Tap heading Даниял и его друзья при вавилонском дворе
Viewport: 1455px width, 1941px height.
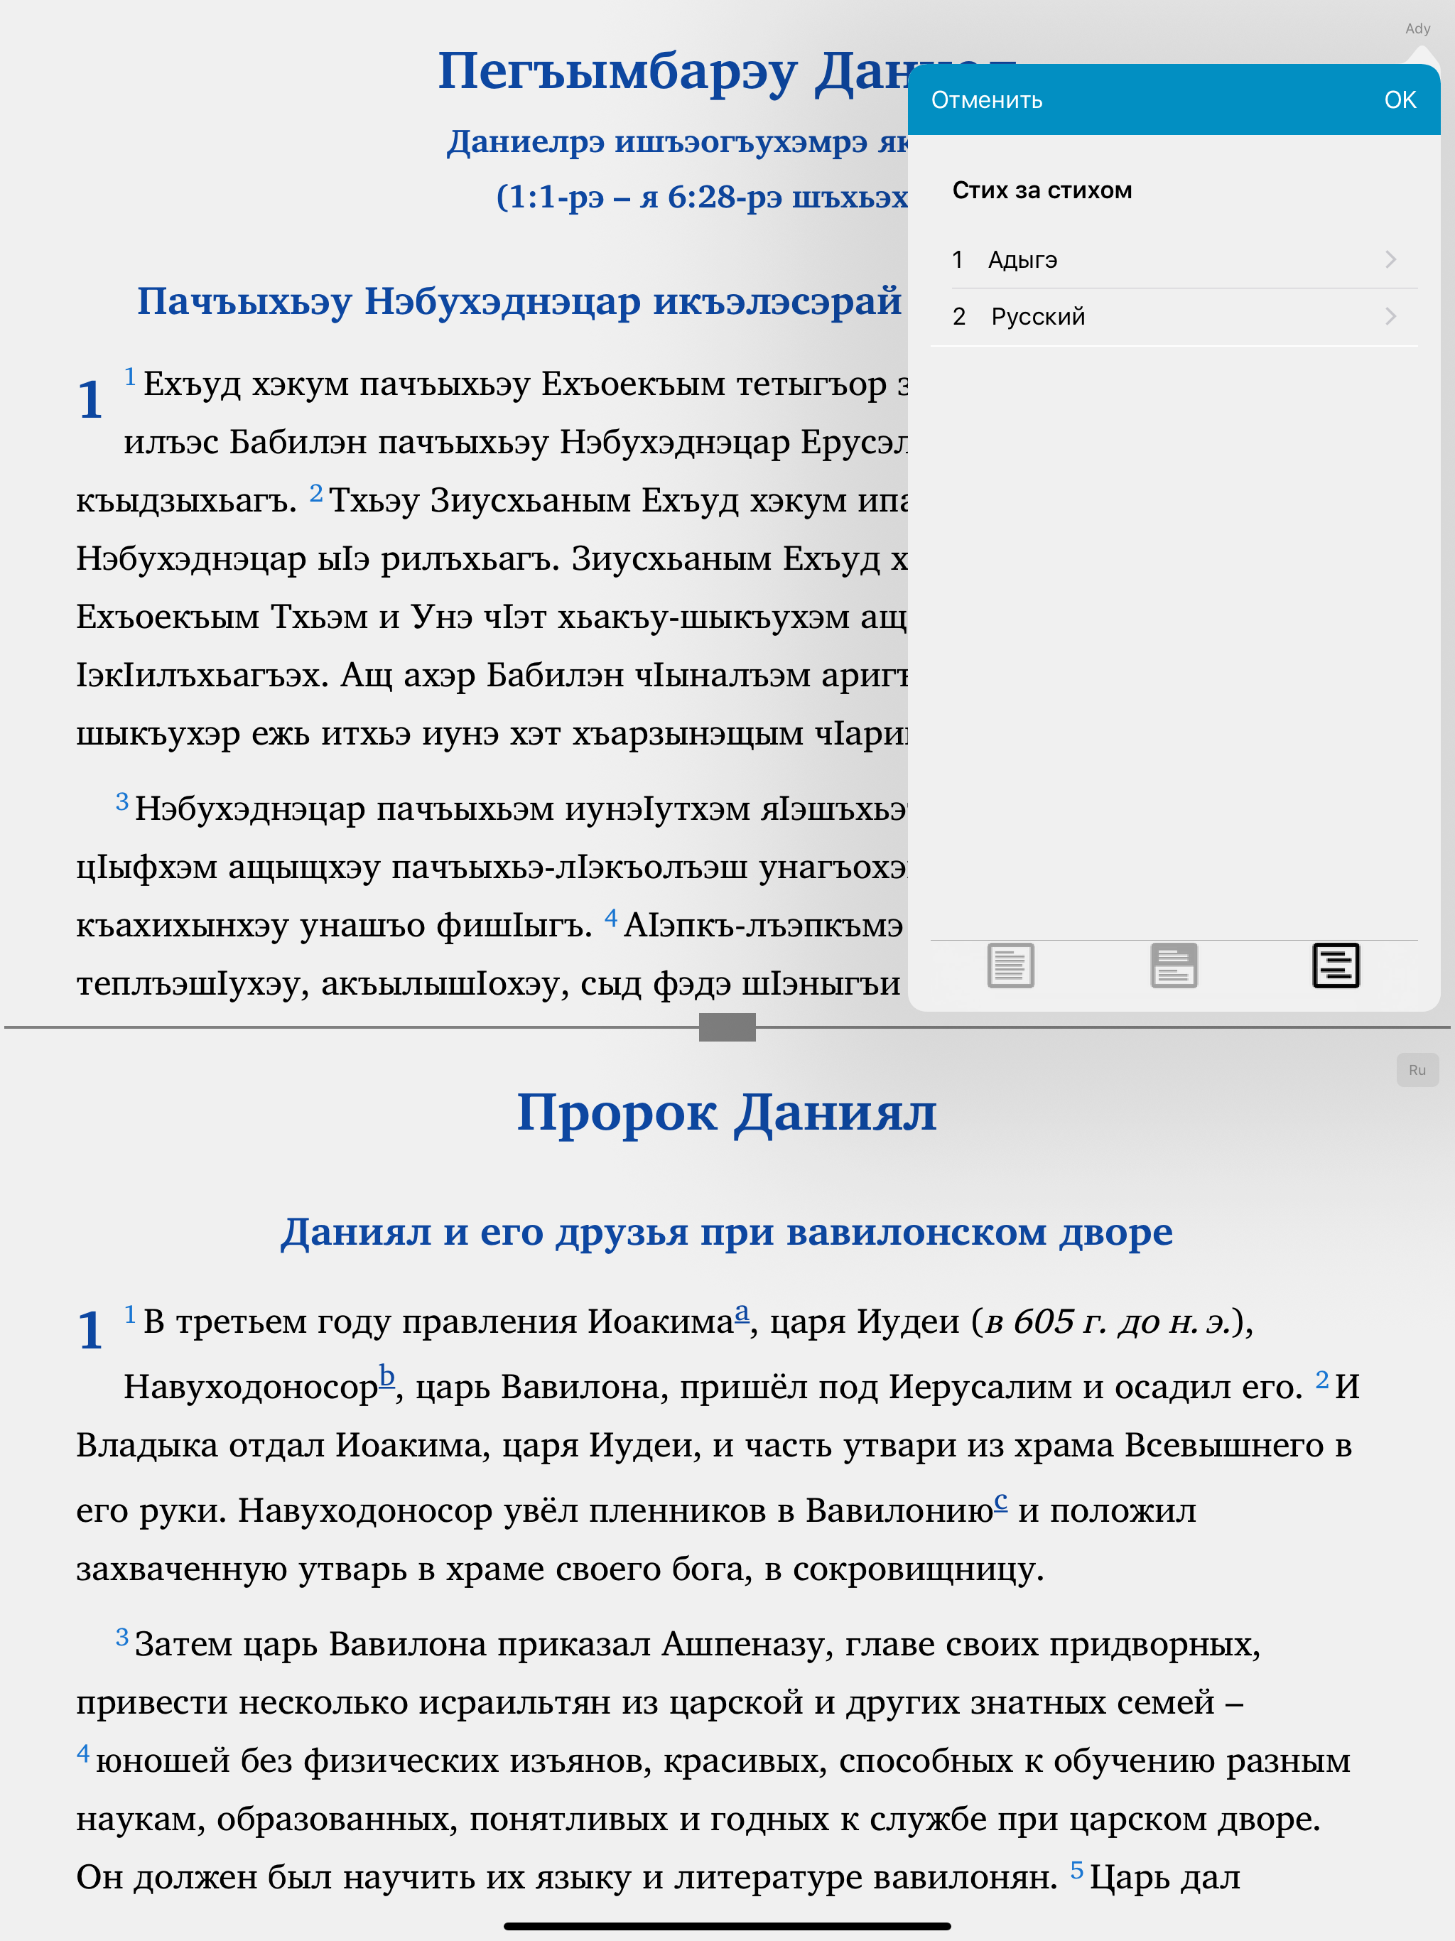[727, 1231]
